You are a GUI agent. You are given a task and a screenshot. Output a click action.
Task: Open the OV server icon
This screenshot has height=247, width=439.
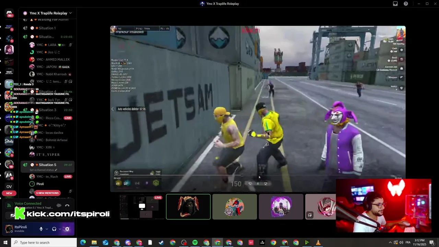tap(9, 187)
